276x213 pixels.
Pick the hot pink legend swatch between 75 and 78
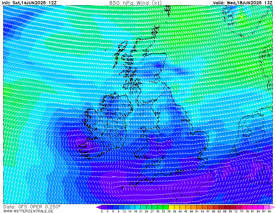click(x=244, y=207)
